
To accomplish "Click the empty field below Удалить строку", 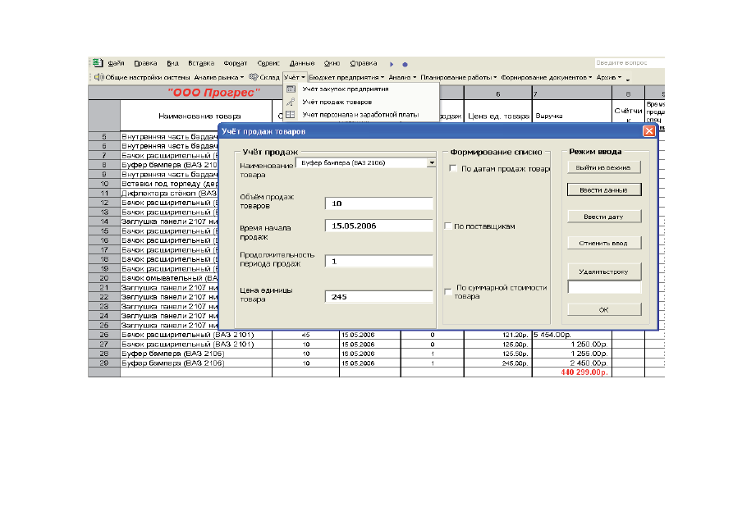I will [x=604, y=287].
